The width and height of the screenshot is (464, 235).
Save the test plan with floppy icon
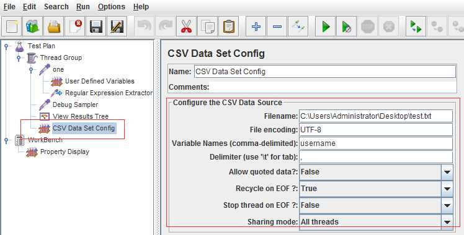point(96,27)
